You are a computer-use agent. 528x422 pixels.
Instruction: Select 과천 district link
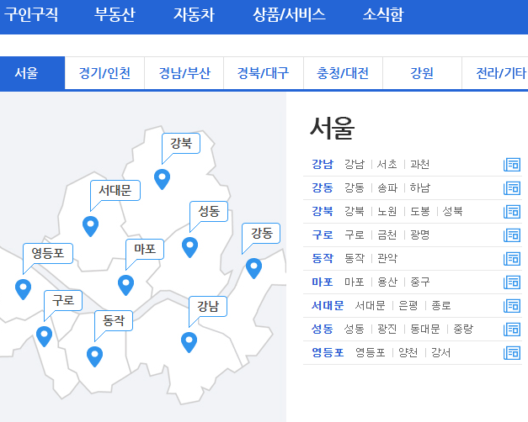click(419, 165)
